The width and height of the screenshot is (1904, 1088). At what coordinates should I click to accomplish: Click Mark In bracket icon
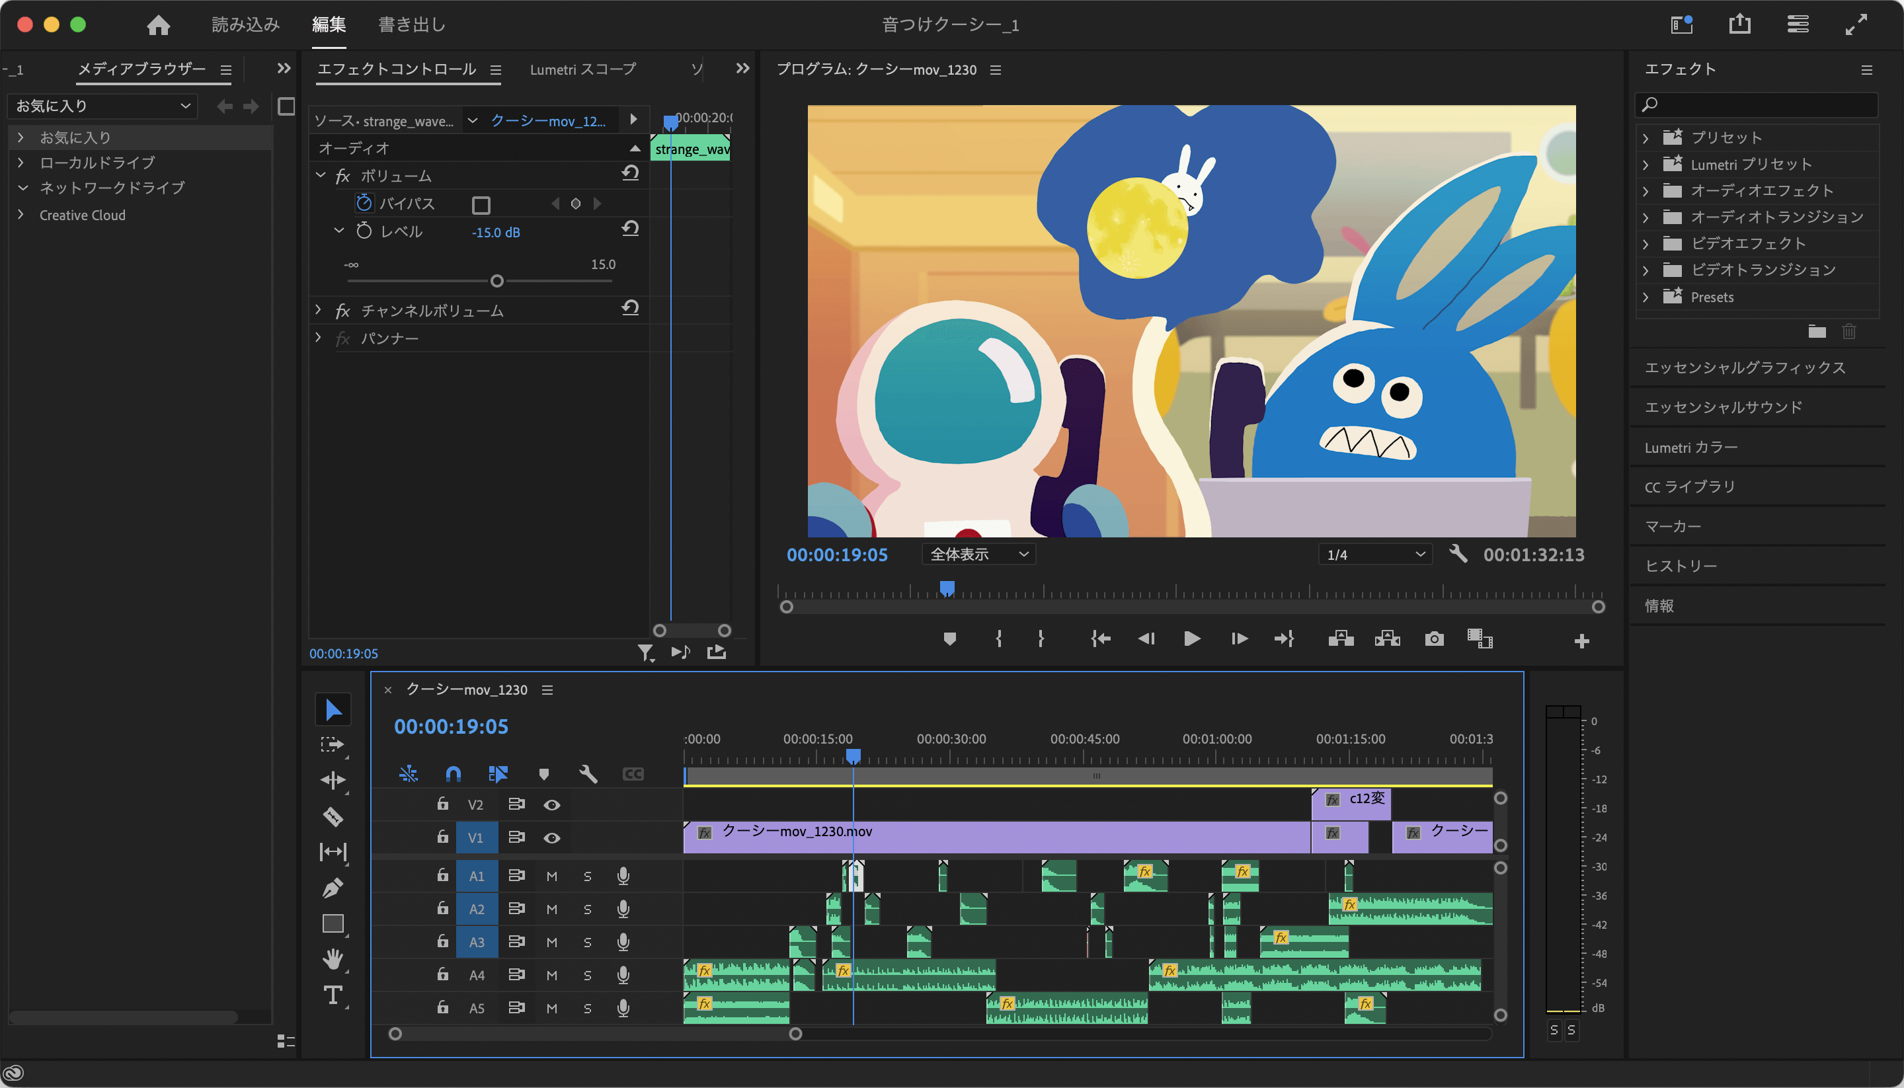998,639
